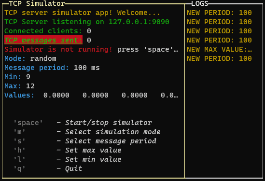Choose the 'h' Set max value entry
Viewport: 265px width, 181px height.
pyautogui.click(x=68, y=150)
